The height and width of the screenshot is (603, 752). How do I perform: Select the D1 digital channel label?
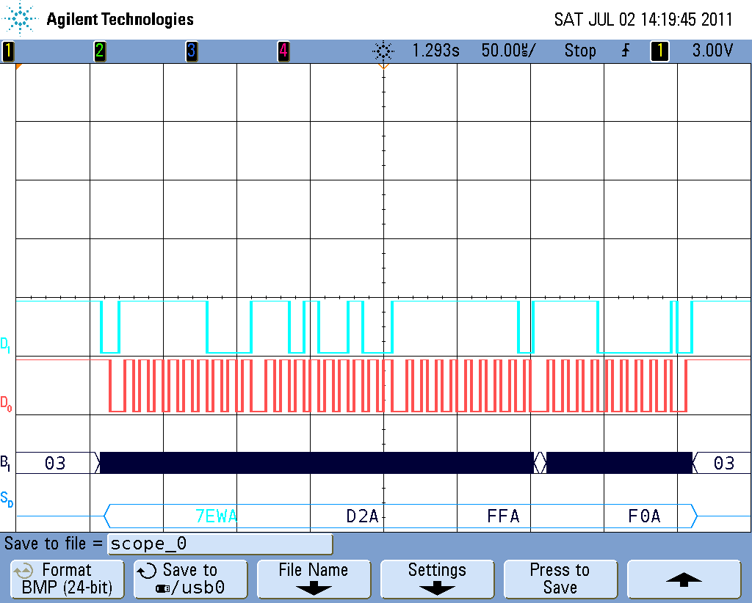point(6,344)
